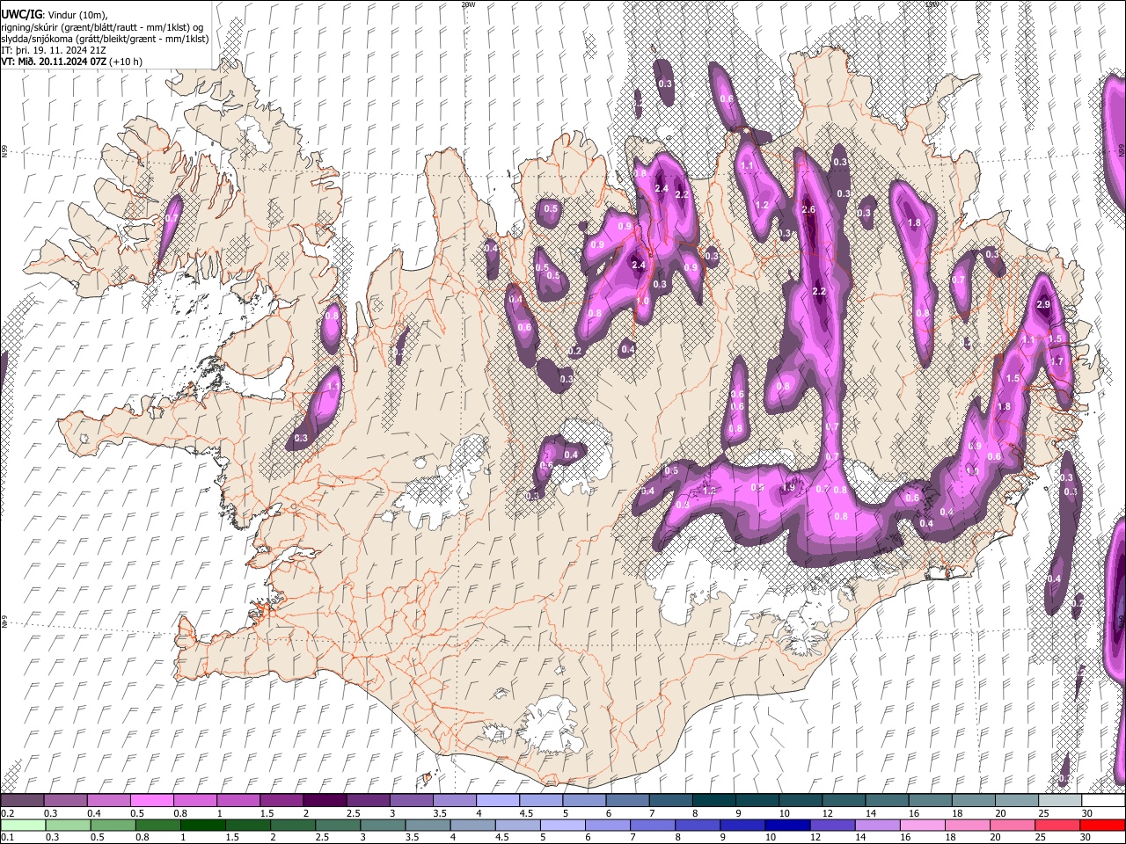Select the dark teal 9–10 swatch in snow scale
The width and height of the screenshot is (1126, 844).
click(x=759, y=800)
